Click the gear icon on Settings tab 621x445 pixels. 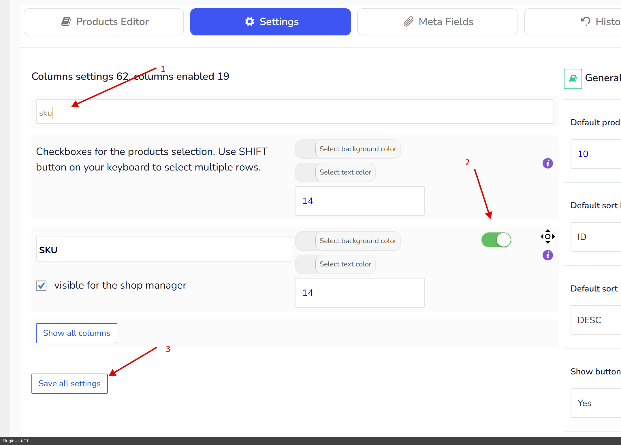(x=250, y=22)
